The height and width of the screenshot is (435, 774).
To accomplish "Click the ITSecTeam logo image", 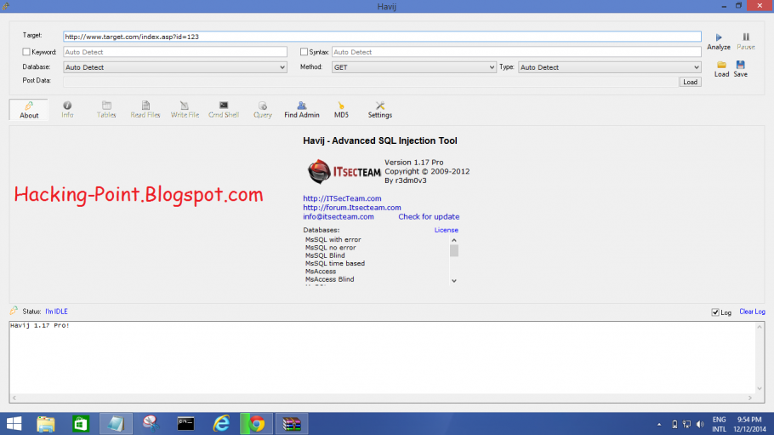I will click(x=344, y=171).
